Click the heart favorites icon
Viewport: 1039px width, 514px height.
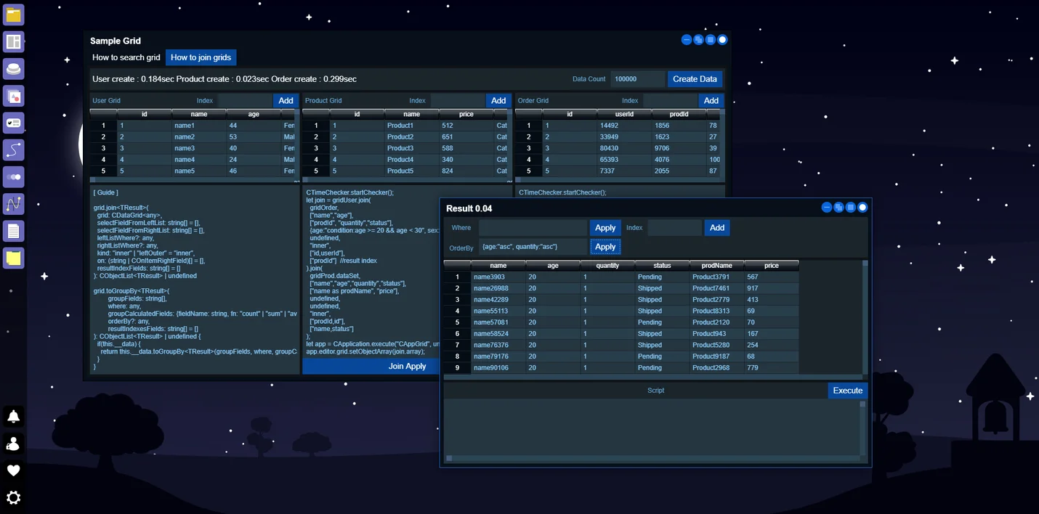tap(13, 470)
